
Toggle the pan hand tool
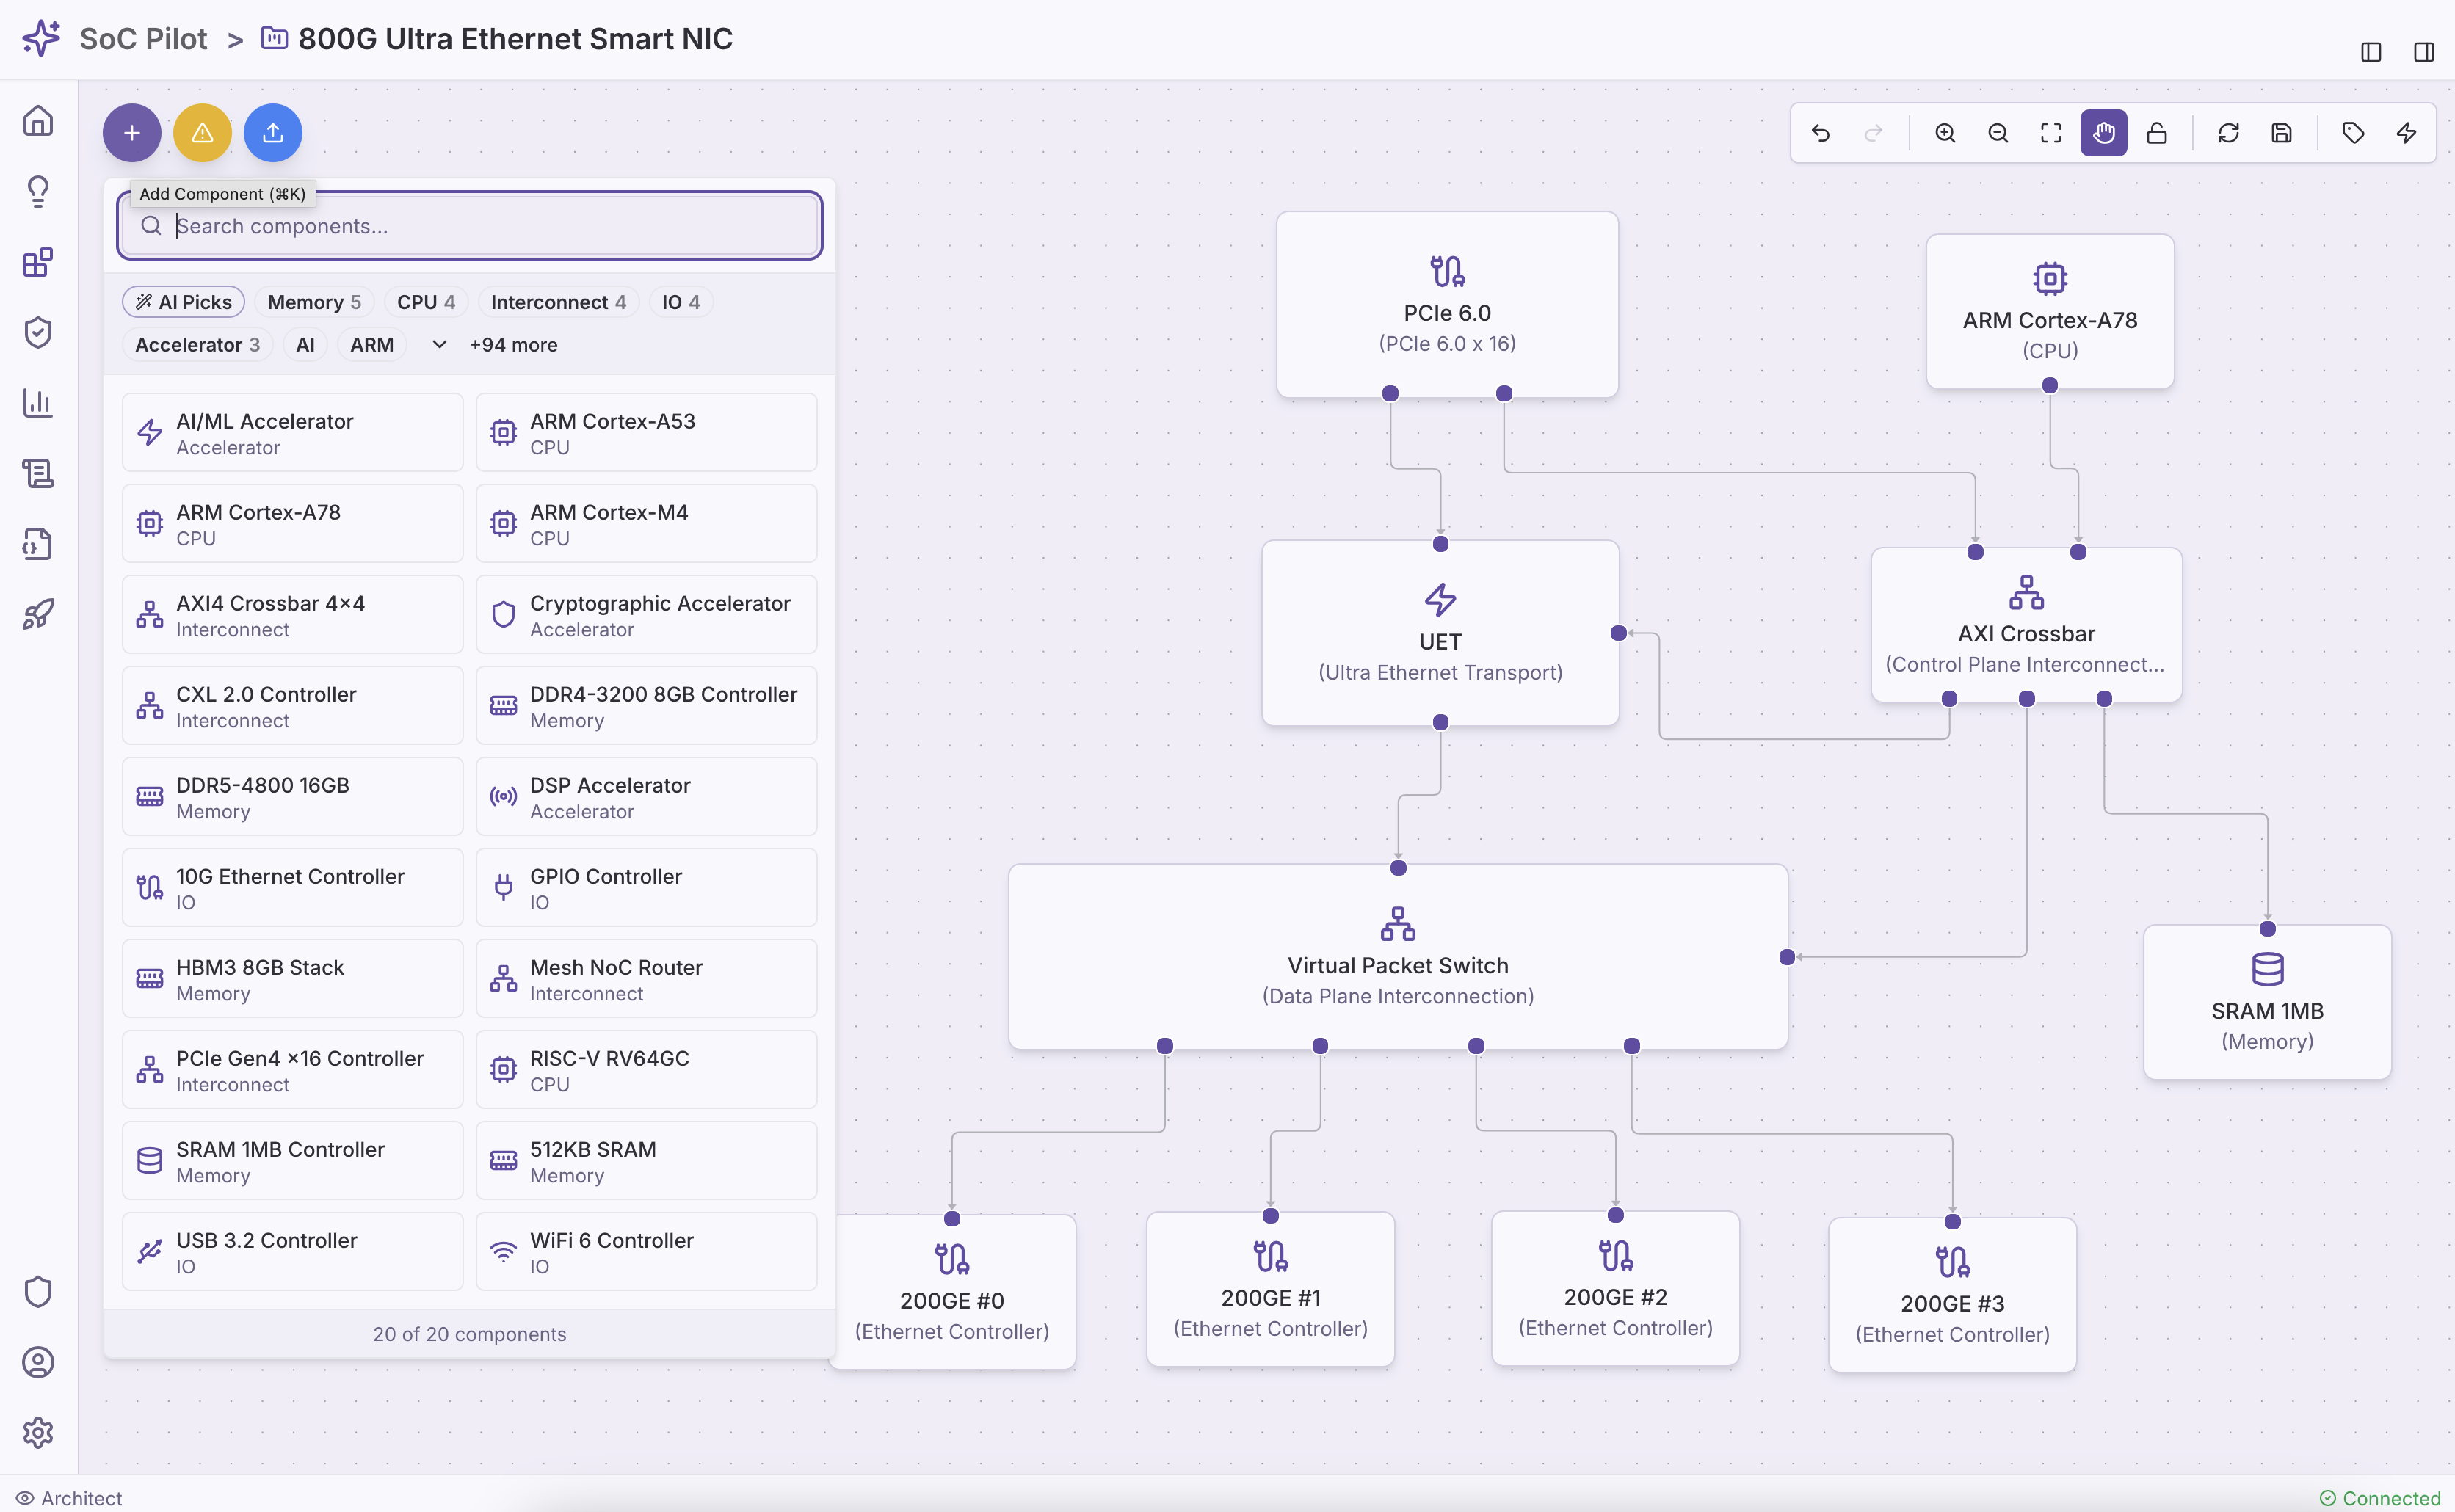2104,133
